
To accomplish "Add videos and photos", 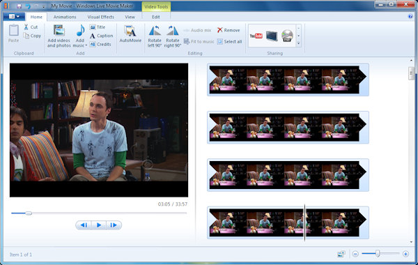I will pos(59,36).
